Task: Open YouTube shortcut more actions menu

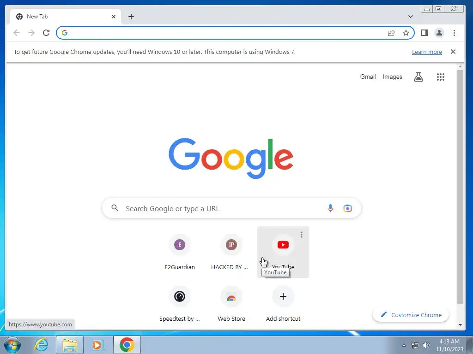Action: pos(301,235)
